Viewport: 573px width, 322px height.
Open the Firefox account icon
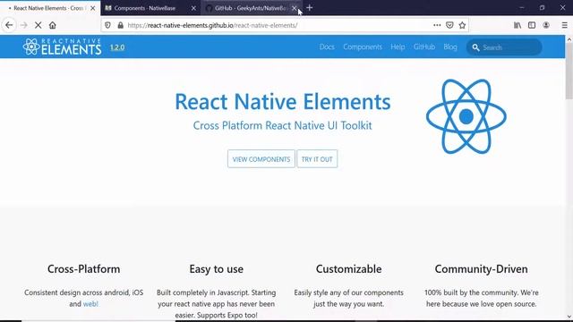point(546,25)
